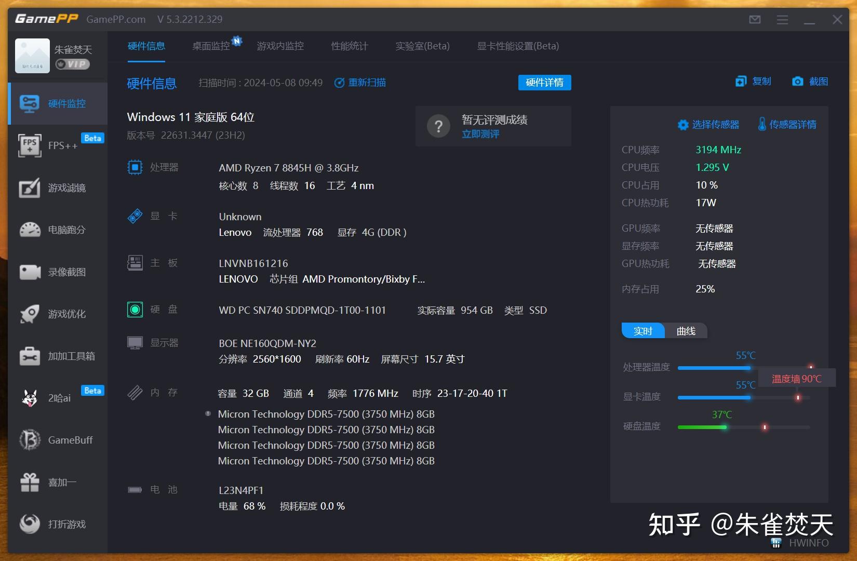
Task: Click the 1.295 V CPU voltage value
Action: (x=712, y=167)
